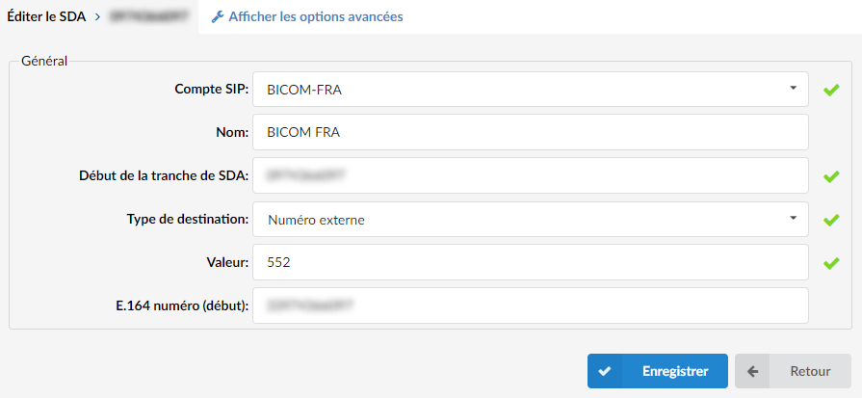862x398 pixels.
Task: Click the wrench icon beside advanced options
Action: (218, 17)
